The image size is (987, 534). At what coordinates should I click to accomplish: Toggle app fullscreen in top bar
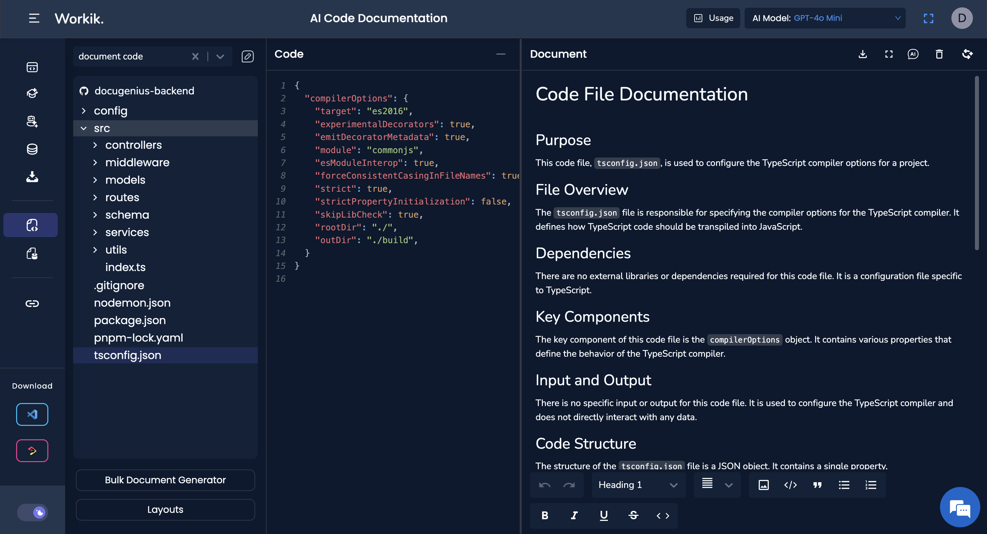click(x=928, y=18)
